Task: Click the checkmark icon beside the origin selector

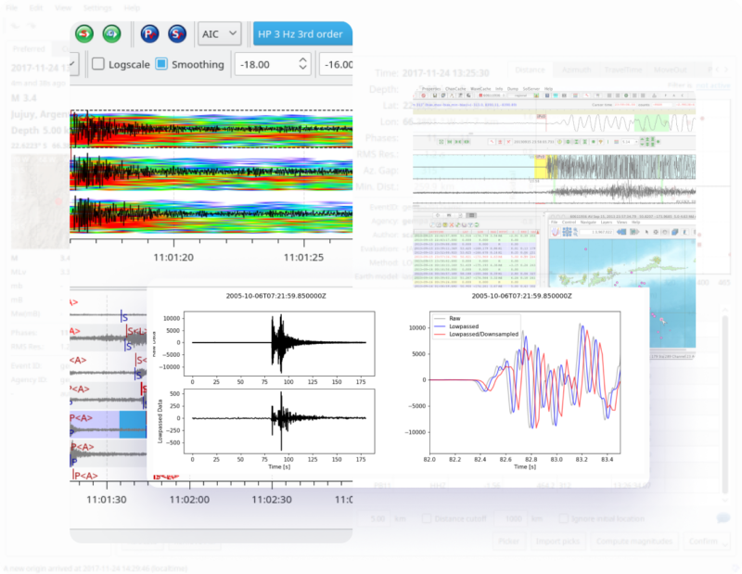Action: (x=72, y=64)
